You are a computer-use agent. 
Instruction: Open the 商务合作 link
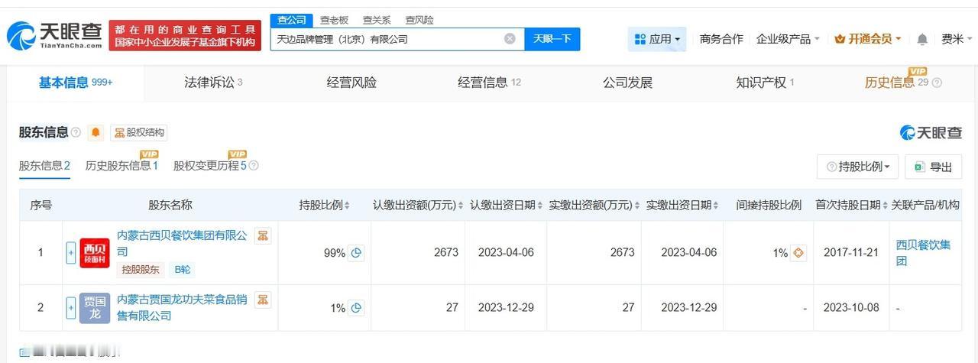[x=721, y=39]
